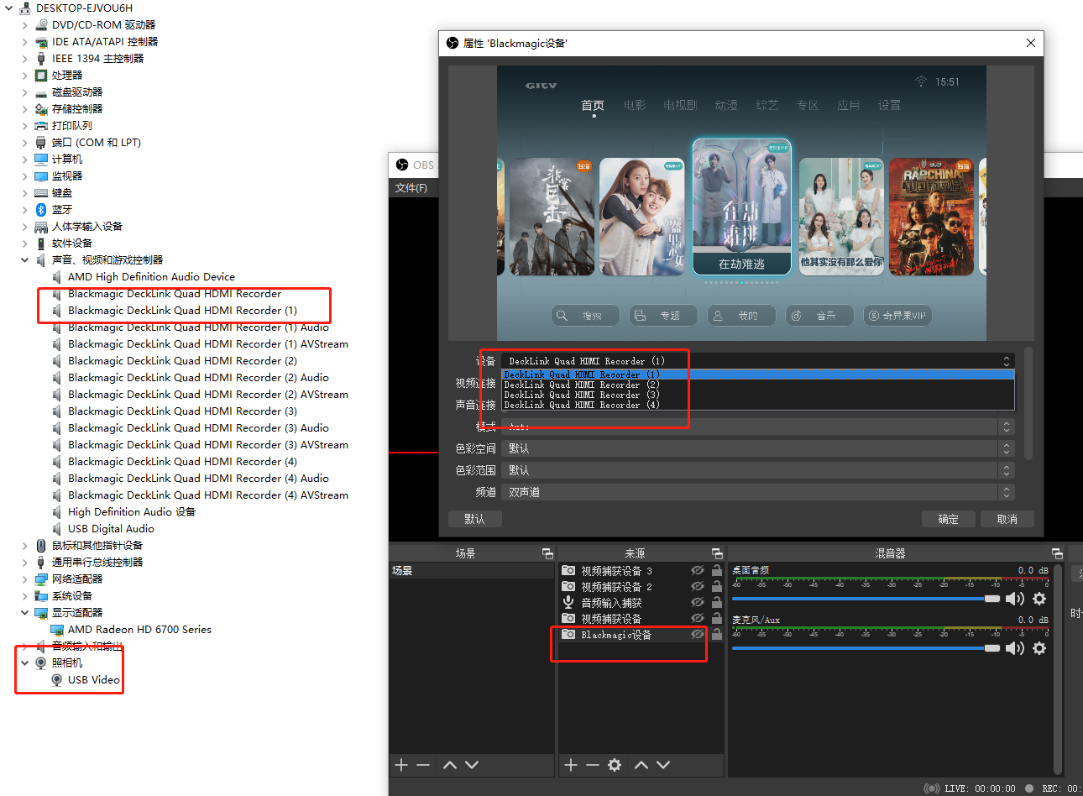Cancel the properties with the 取消 button
Image resolution: width=1083 pixels, height=796 pixels.
click(x=1007, y=519)
